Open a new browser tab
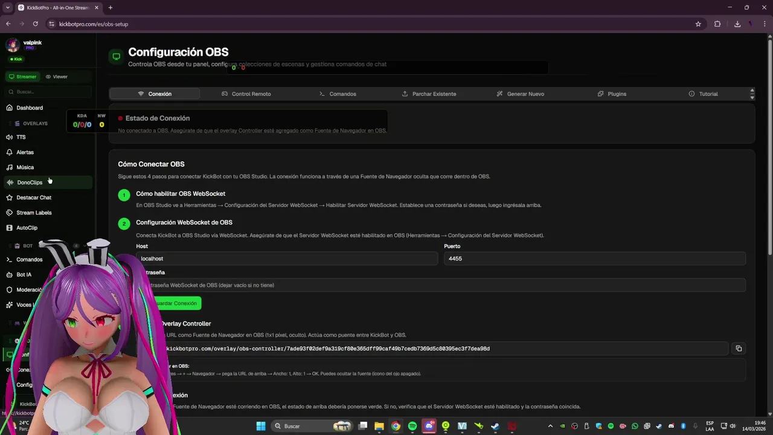773x435 pixels. (x=110, y=8)
